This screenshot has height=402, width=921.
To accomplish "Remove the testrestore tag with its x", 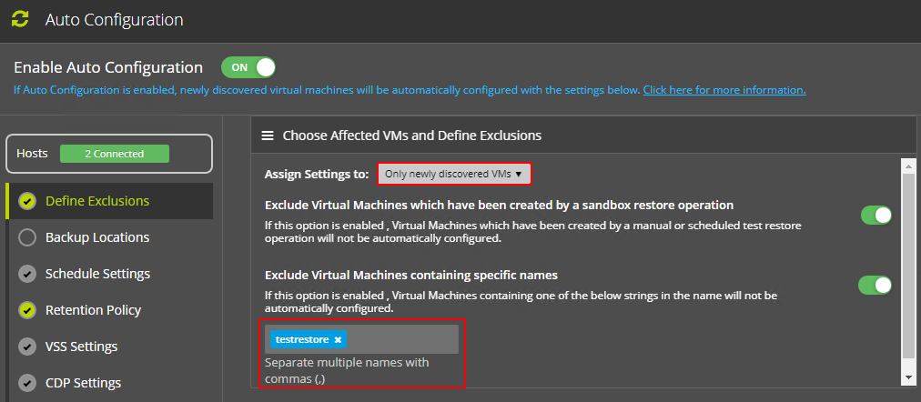I will coord(338,339).
